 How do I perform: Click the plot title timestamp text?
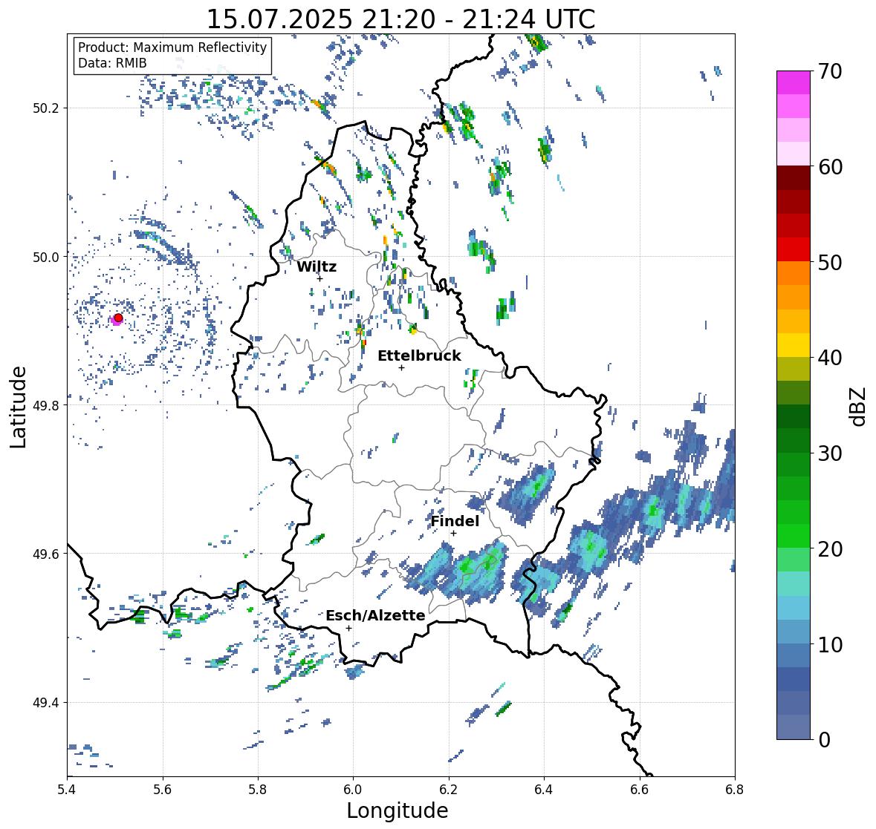click(x=400, y=19)
